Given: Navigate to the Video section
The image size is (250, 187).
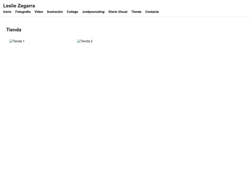Looking at the screenshot, I should tap(39, 12).
